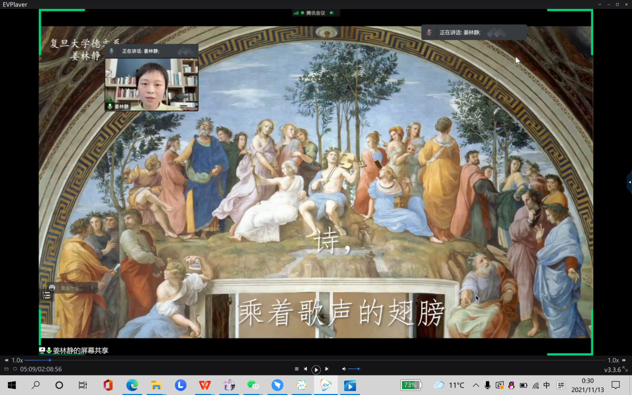Open the blue L app on taskbar
The image size is (632, 395).
click(181, 385)
